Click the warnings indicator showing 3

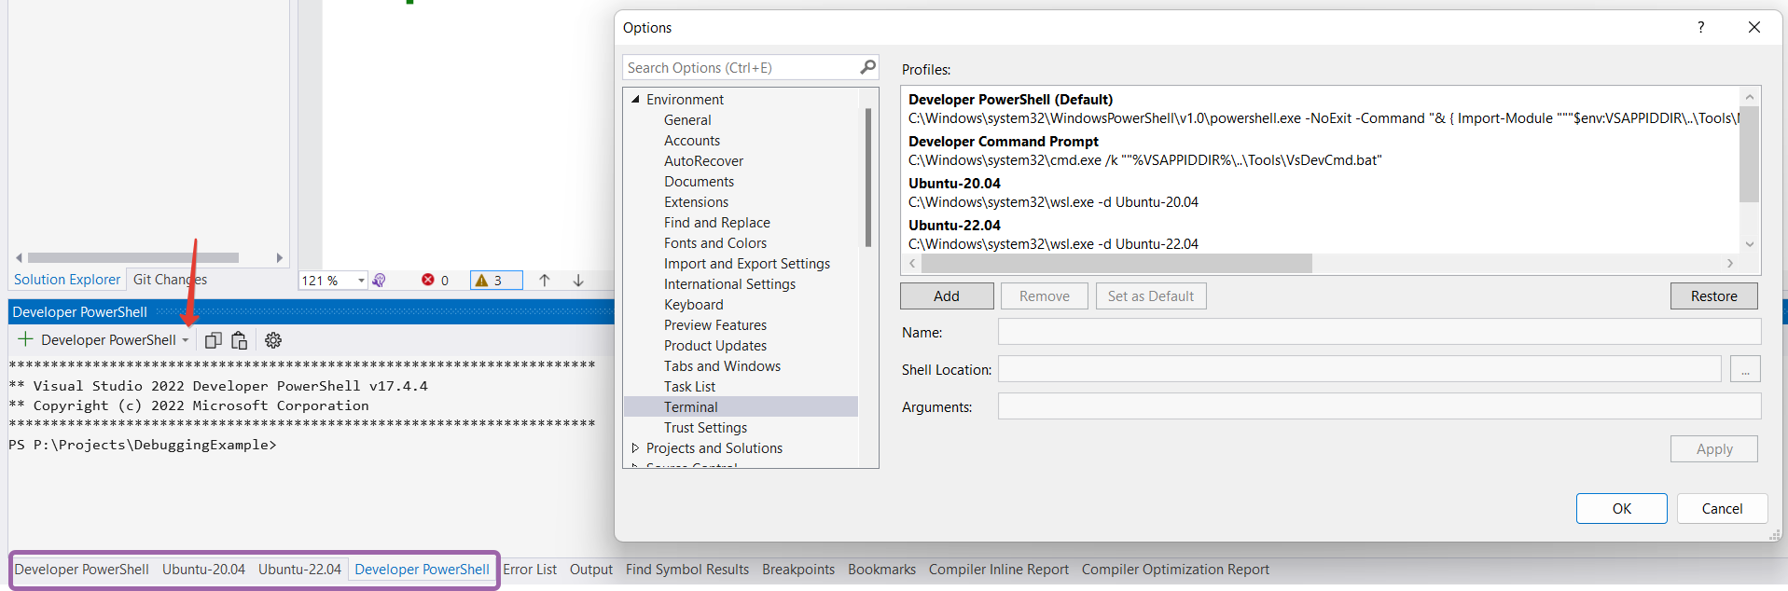coord(495,280)
